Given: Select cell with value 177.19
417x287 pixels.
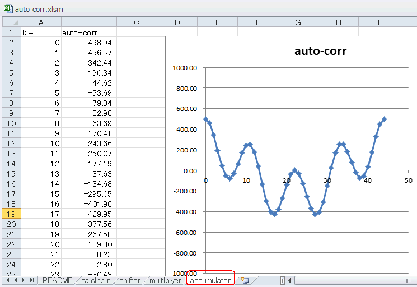Looking at the screenshot, I should [89, 164].
